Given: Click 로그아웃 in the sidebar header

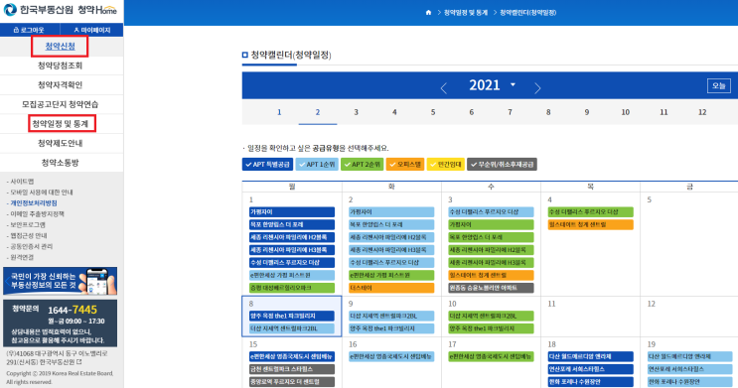Looking at the screenshot, I should 29,30.
